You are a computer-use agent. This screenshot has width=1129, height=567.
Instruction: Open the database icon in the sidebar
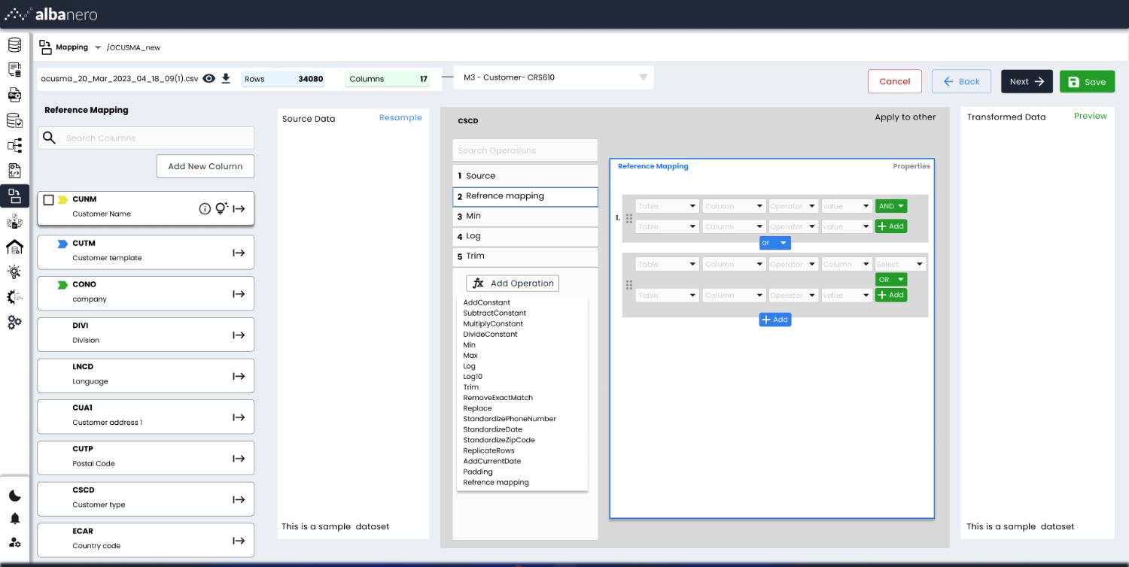click(14, 45)
